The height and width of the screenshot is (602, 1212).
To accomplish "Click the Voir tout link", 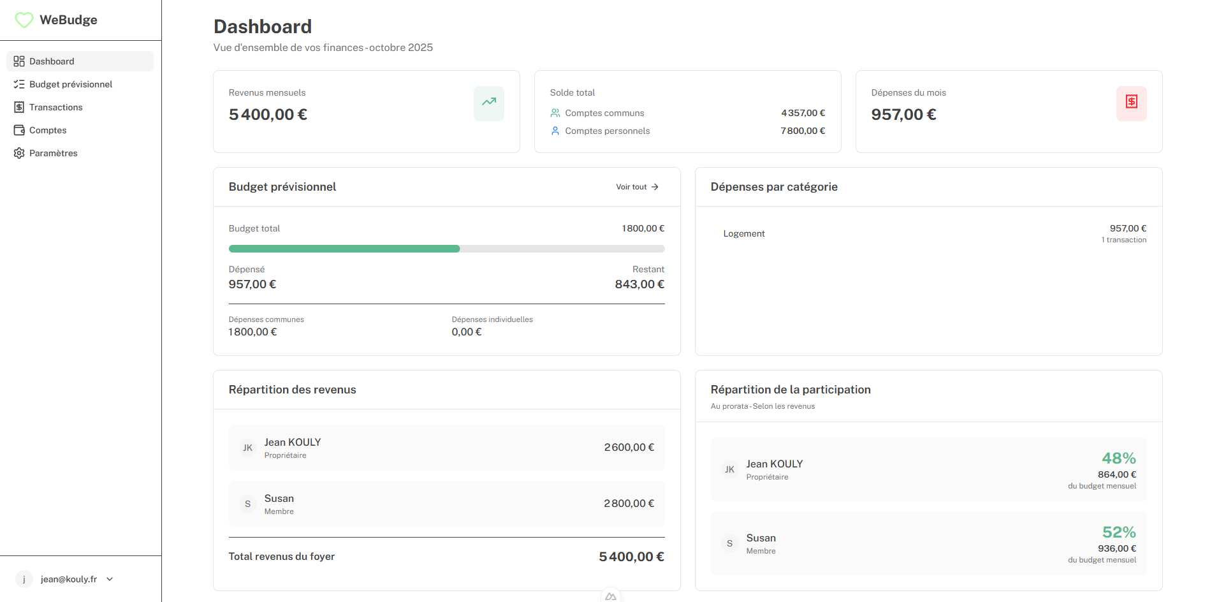I will (631, 187).
